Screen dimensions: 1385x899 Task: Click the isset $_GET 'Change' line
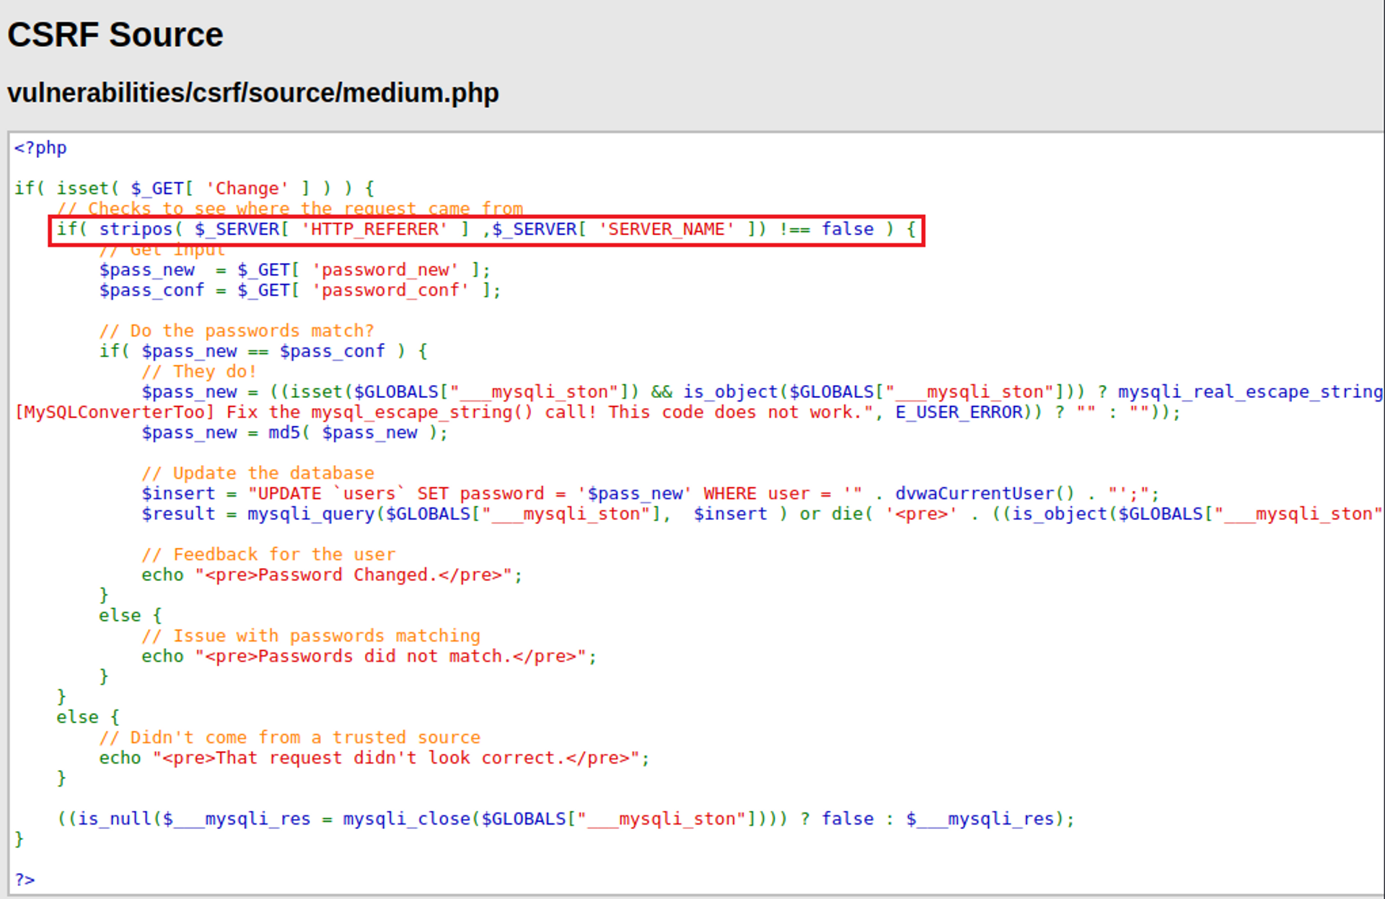pos(193,188)
